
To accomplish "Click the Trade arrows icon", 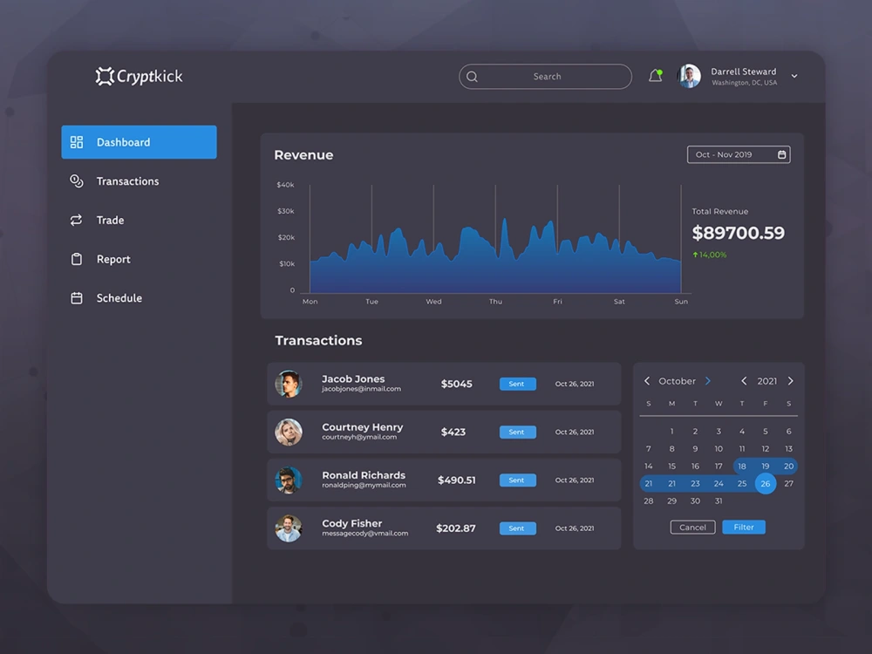I will (x=76, y=221).
